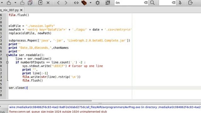Clear the go-to-line field
Viewport: 201px width, 113px height.
tap(174, 3)
